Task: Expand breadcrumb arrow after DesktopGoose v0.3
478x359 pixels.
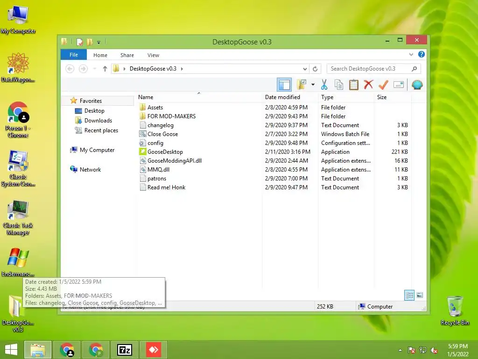Action: 182,69
